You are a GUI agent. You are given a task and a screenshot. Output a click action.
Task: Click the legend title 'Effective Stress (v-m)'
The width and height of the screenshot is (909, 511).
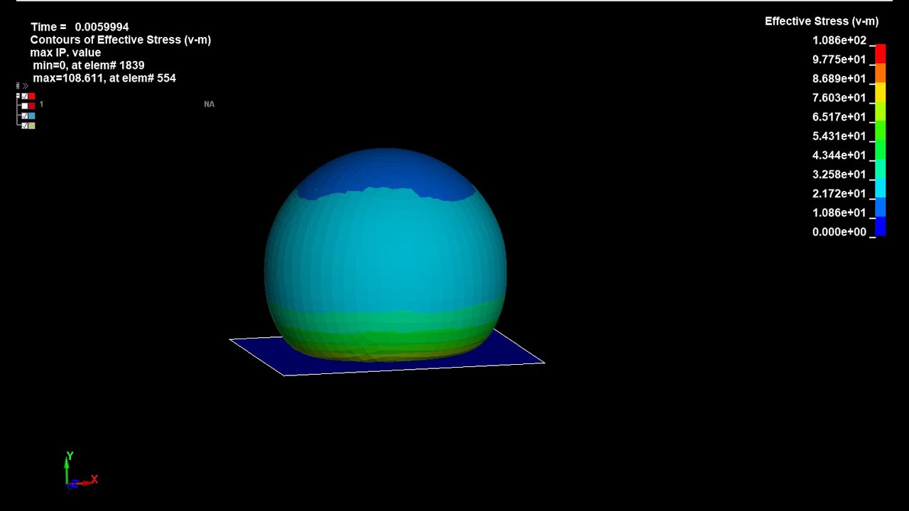(822, 21)
